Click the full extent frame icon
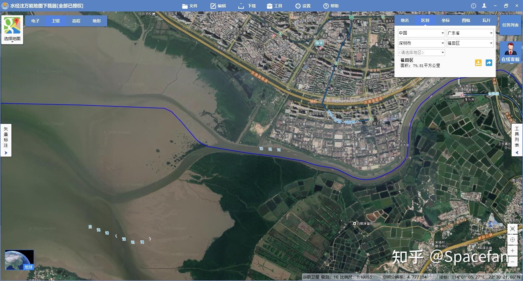The image size is (523, 281). pos(512,229)
